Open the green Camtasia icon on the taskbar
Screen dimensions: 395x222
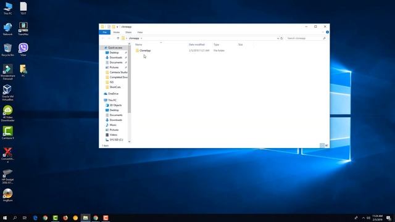[56, 218]
